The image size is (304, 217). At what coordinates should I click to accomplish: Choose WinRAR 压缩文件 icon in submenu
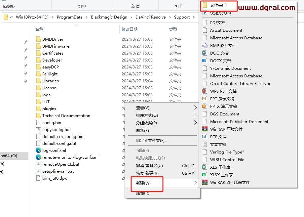click(x=205, y=129)
